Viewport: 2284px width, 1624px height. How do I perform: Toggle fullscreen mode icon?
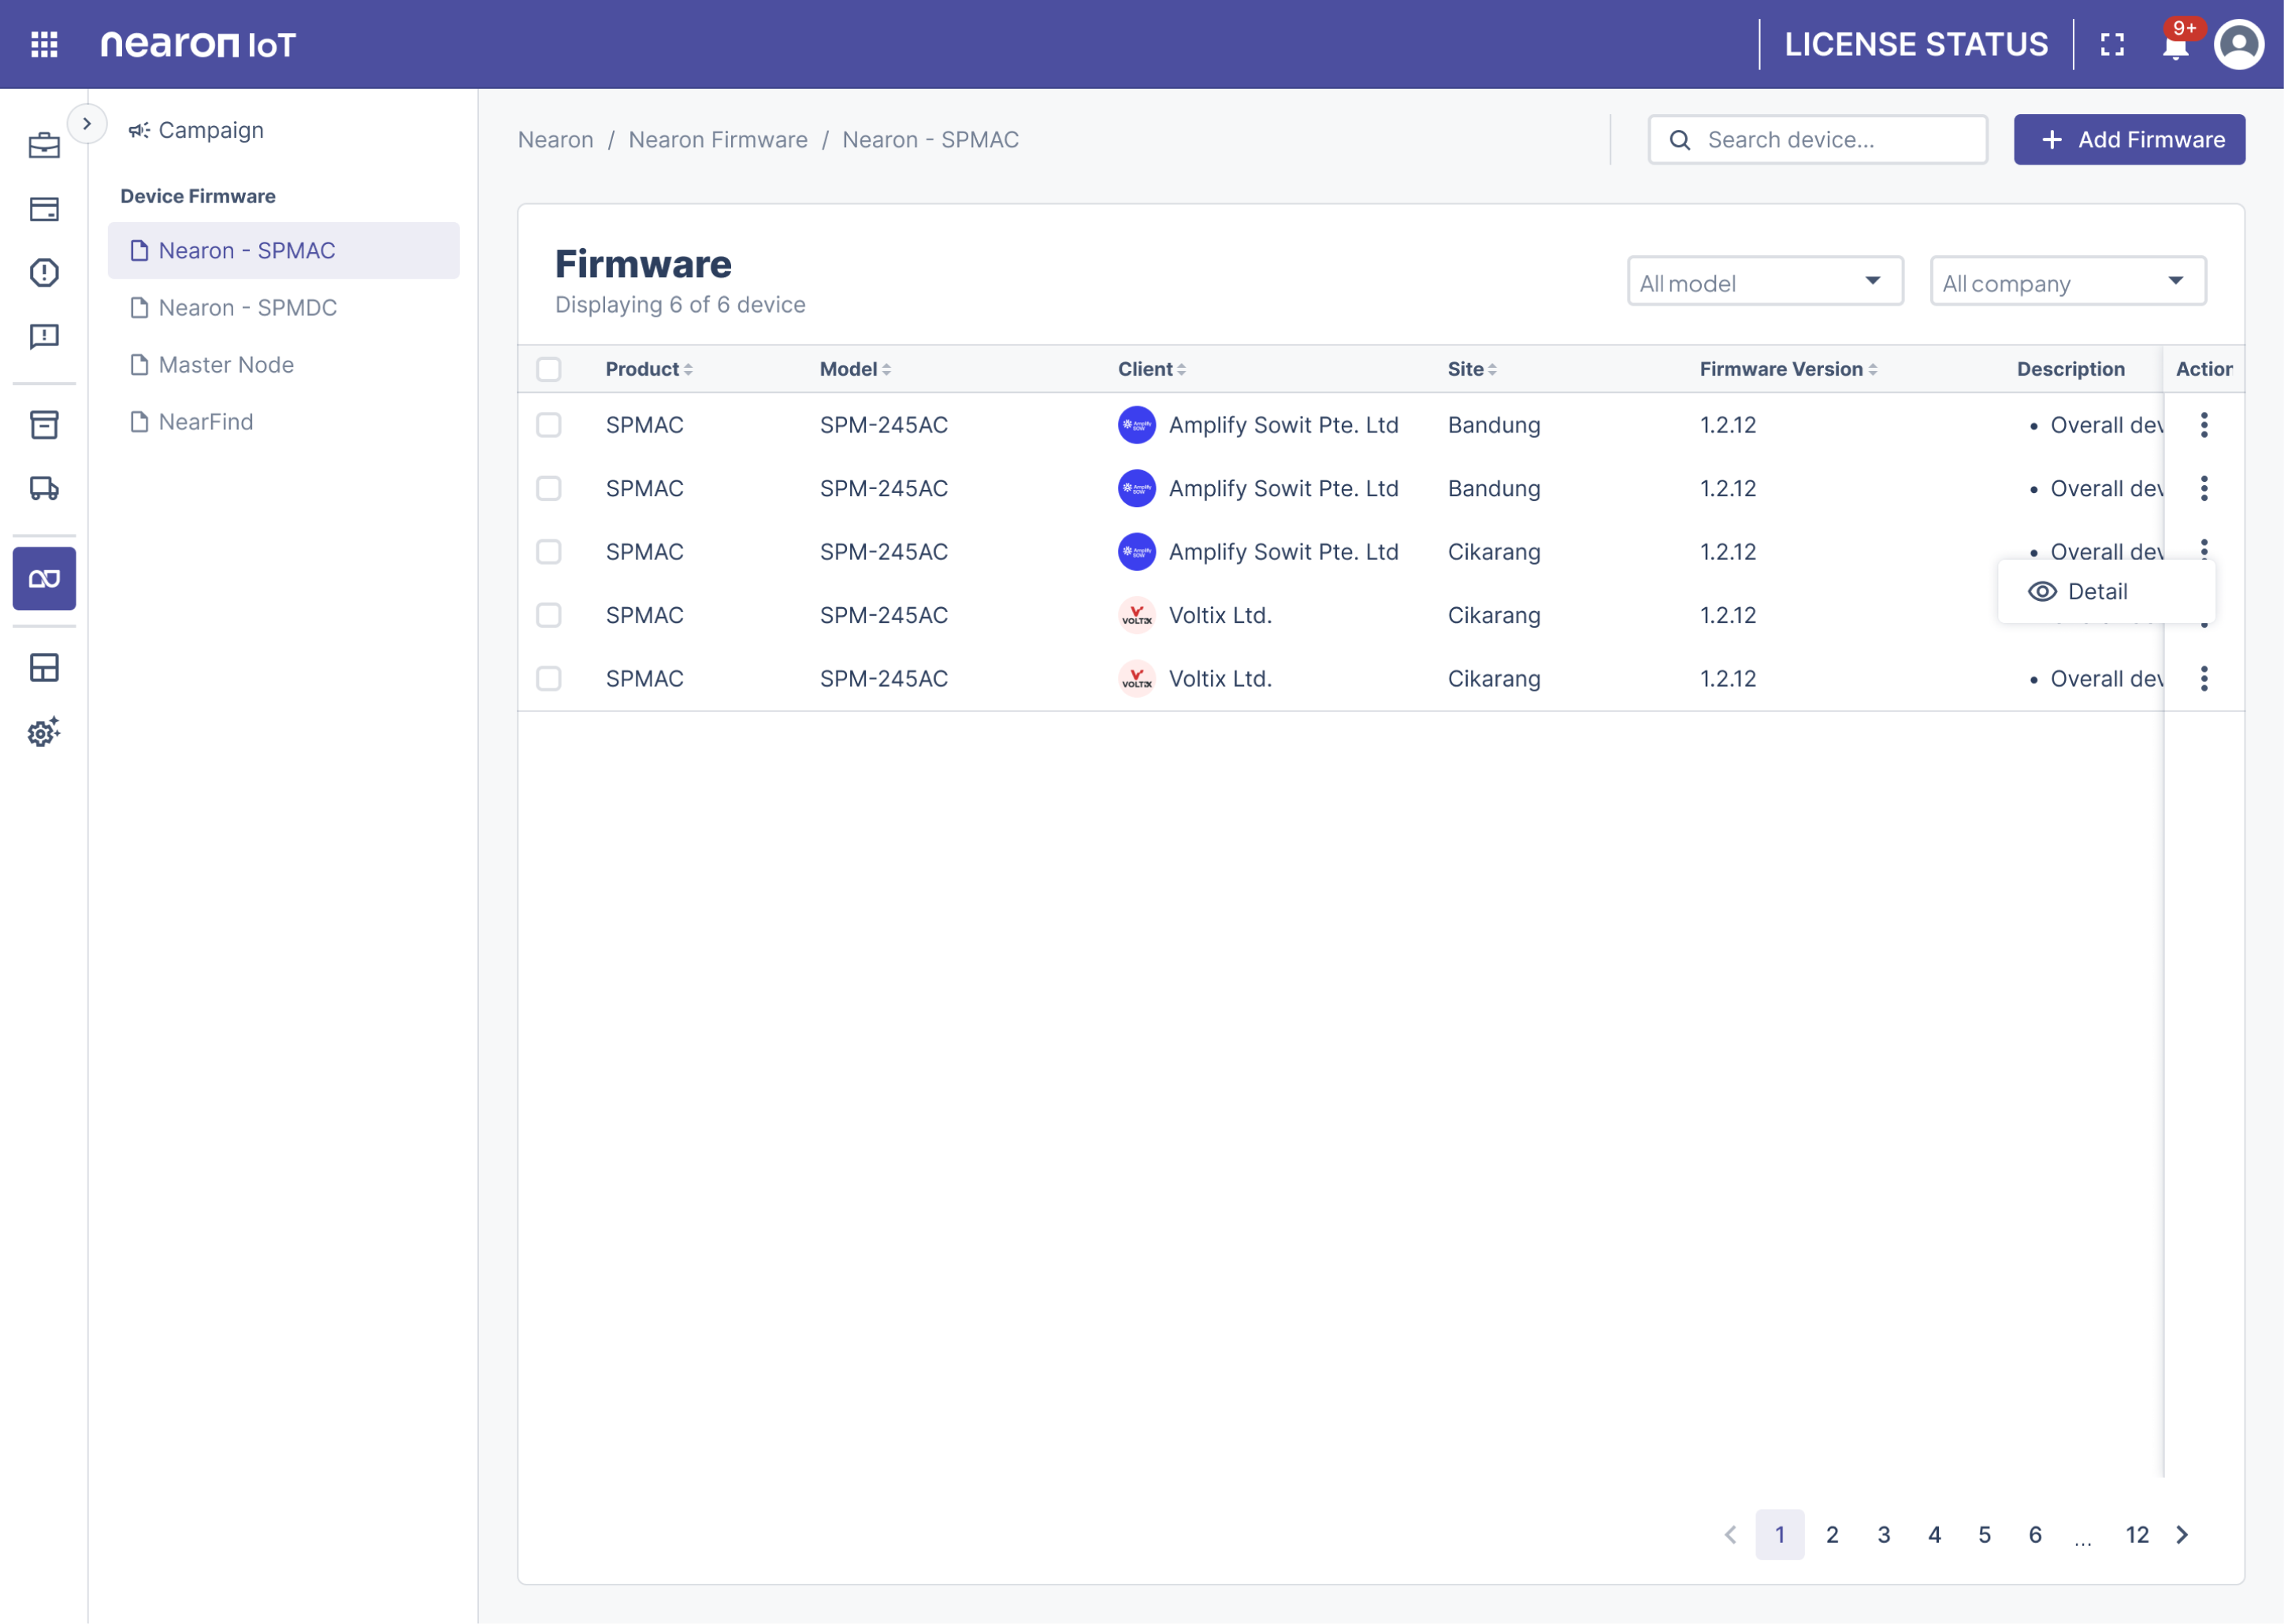click(x=2112, y=44)
